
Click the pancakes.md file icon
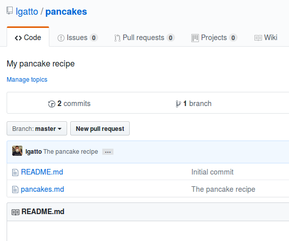[15, 190]
